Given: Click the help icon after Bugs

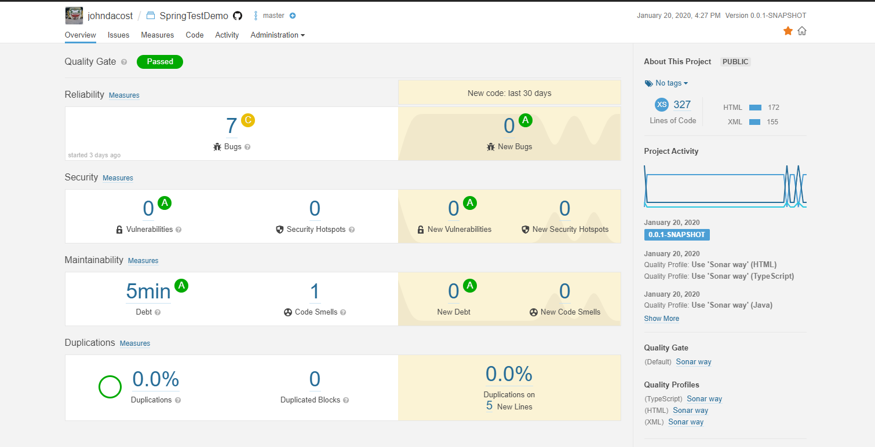Looking at the screenshot, I should (x=247, y=147).
